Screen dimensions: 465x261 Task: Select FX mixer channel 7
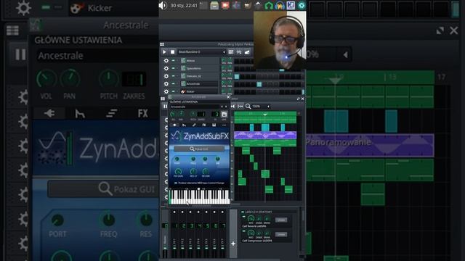tap(224, 225)
